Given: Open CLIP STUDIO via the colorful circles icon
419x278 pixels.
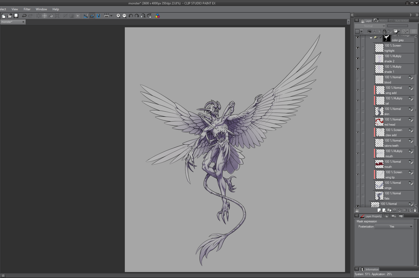Looking at the screenshot, I should 158,16.
